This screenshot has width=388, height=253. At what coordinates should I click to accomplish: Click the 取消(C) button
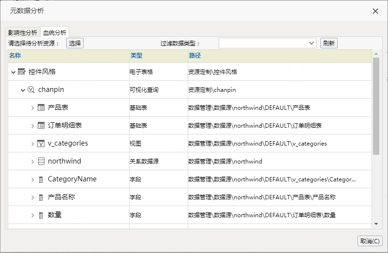point(370,241)
